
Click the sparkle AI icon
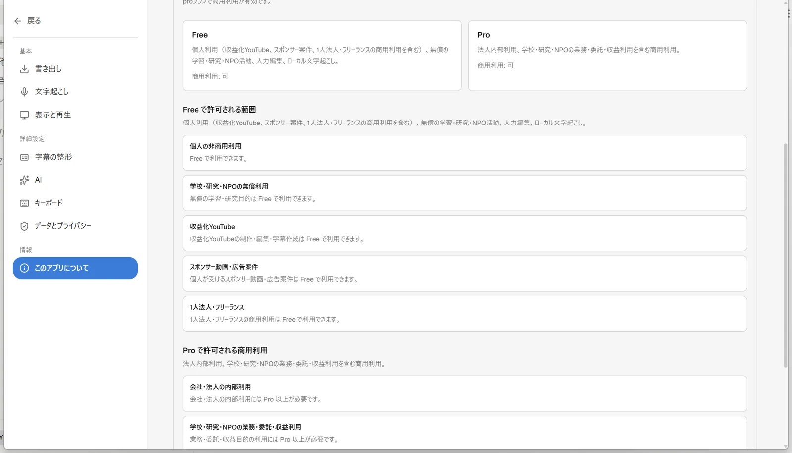pos(24,180)
